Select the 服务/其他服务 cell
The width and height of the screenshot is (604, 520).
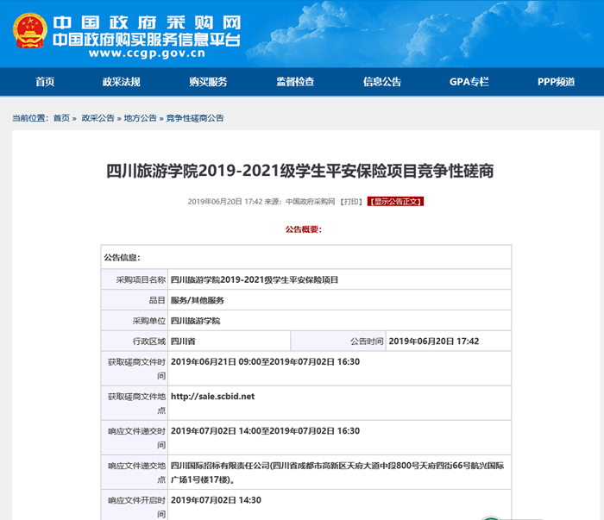pyautogui.click(x=339, y=300)
